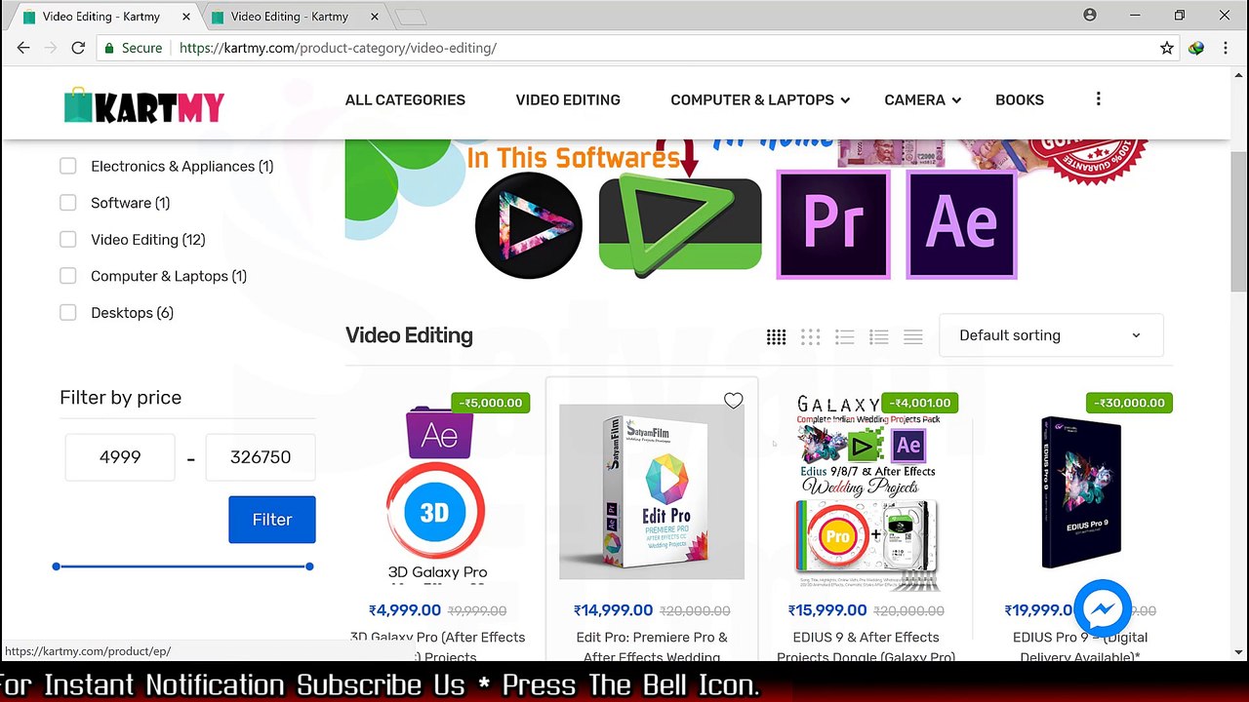Tick the Desktops category checkbox
The image size is (1249, 702).
click(x=68, y=312)
